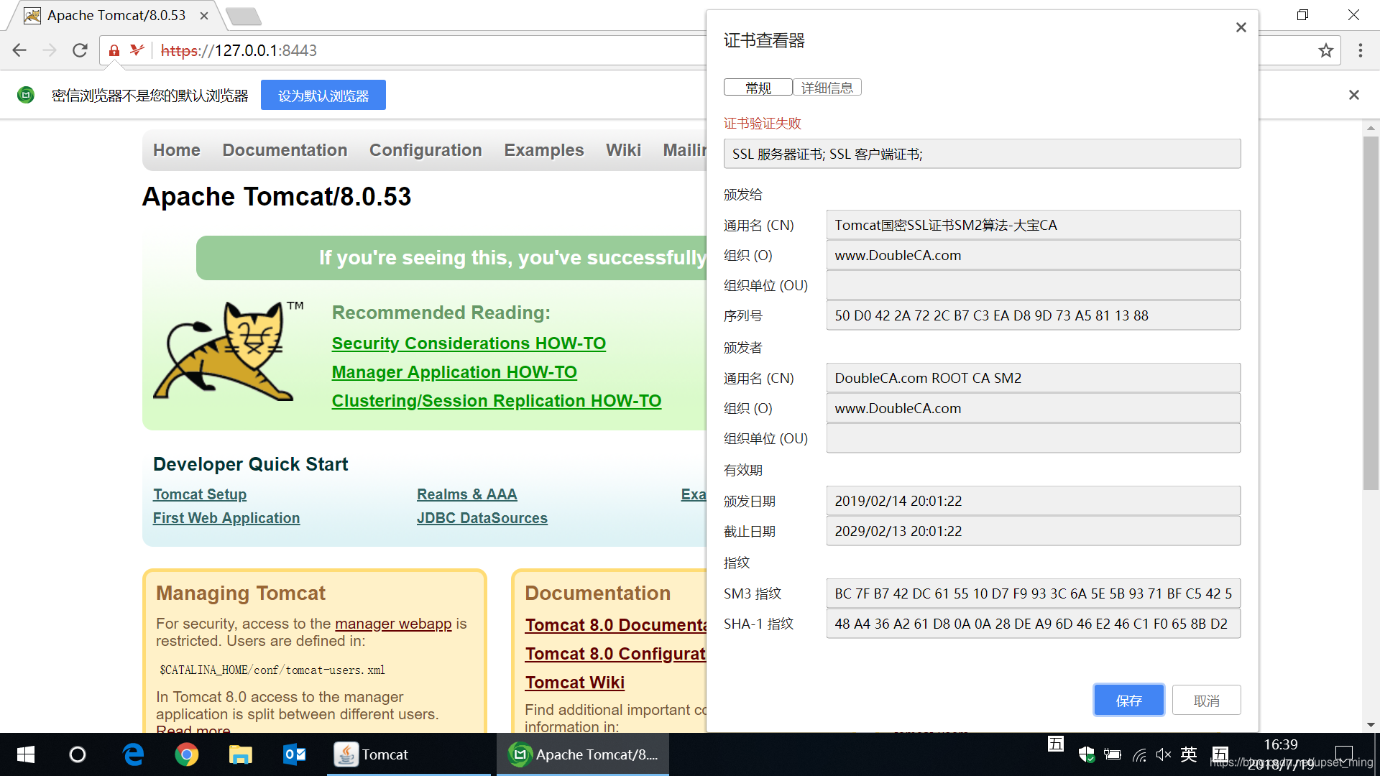
Task: Open the battery status tray icon
Action: coord(1113,754)
